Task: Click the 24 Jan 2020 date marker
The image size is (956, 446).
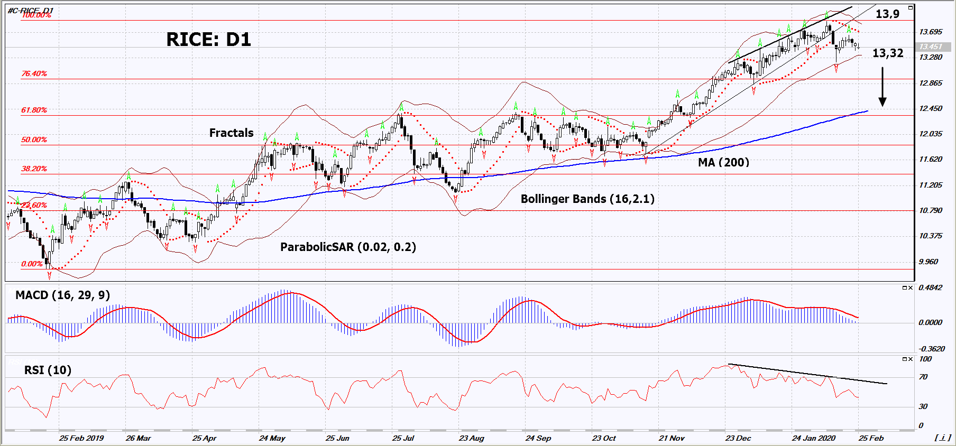Action: click(813, 438)
